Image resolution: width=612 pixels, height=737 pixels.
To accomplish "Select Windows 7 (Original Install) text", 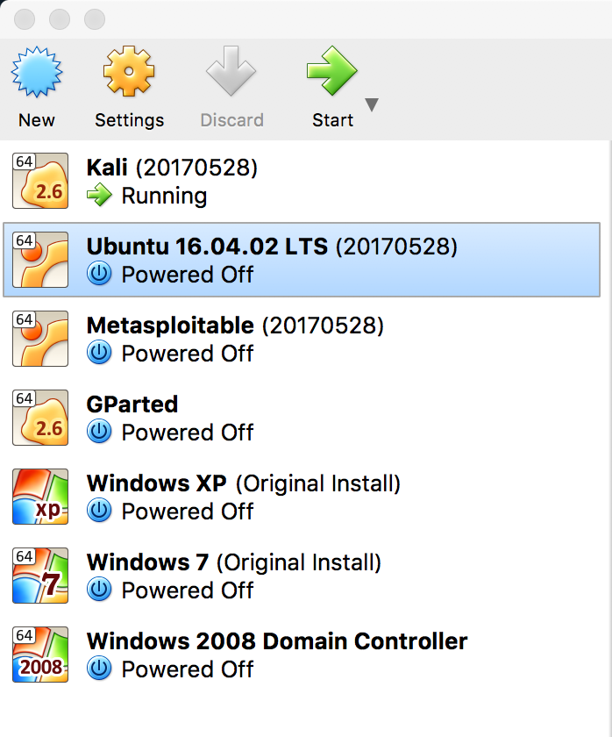I will (234, 562).
